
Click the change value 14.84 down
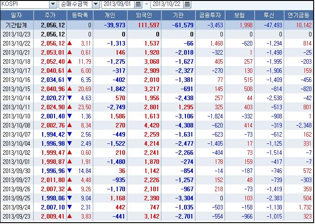[x=85, y=171]
